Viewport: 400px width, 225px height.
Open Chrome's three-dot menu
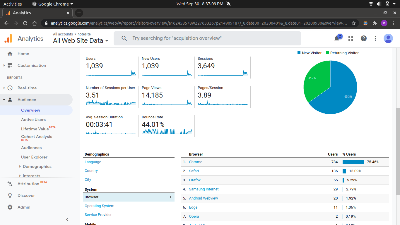[394, 23]
